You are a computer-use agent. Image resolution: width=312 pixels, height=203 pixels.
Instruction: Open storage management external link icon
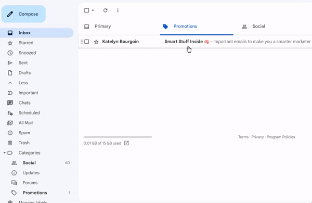click(126, 143)
